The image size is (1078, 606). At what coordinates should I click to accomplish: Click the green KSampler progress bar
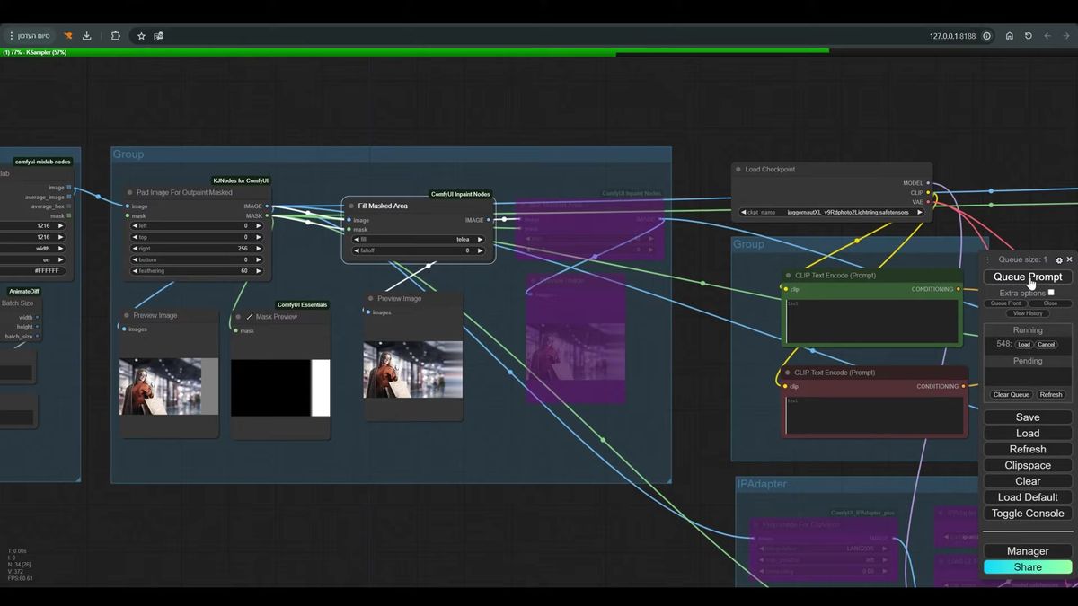pyautogui.click(x=414, y=52)
